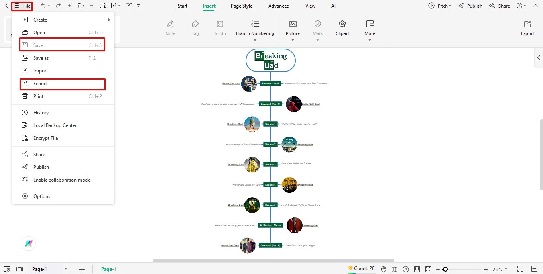Open the File menu button
Viewport: 543px width, 274px height.
[22, 6]
